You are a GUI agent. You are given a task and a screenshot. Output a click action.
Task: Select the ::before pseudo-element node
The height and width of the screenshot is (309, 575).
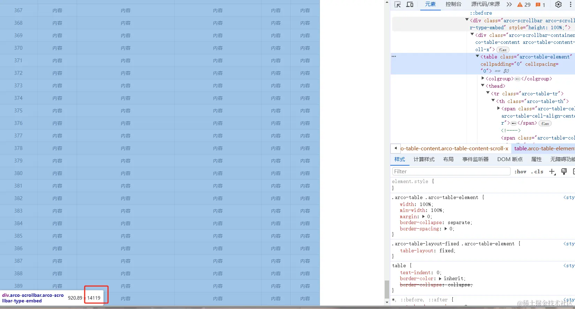(481, 13)
